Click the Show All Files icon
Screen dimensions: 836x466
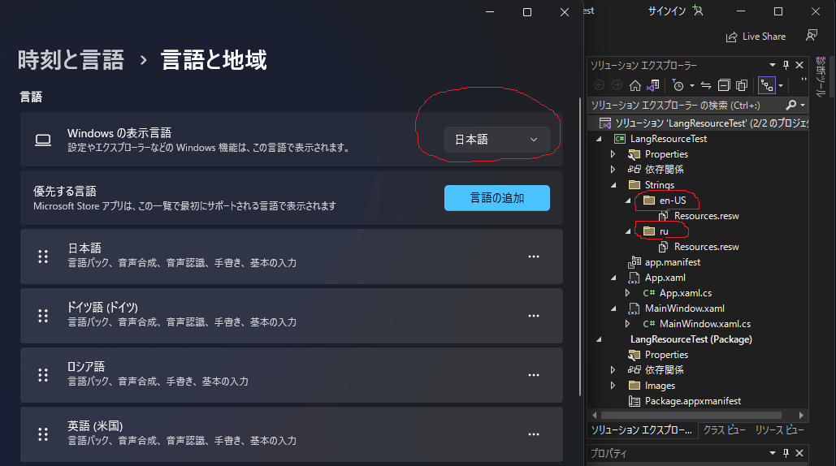(742, 85)
